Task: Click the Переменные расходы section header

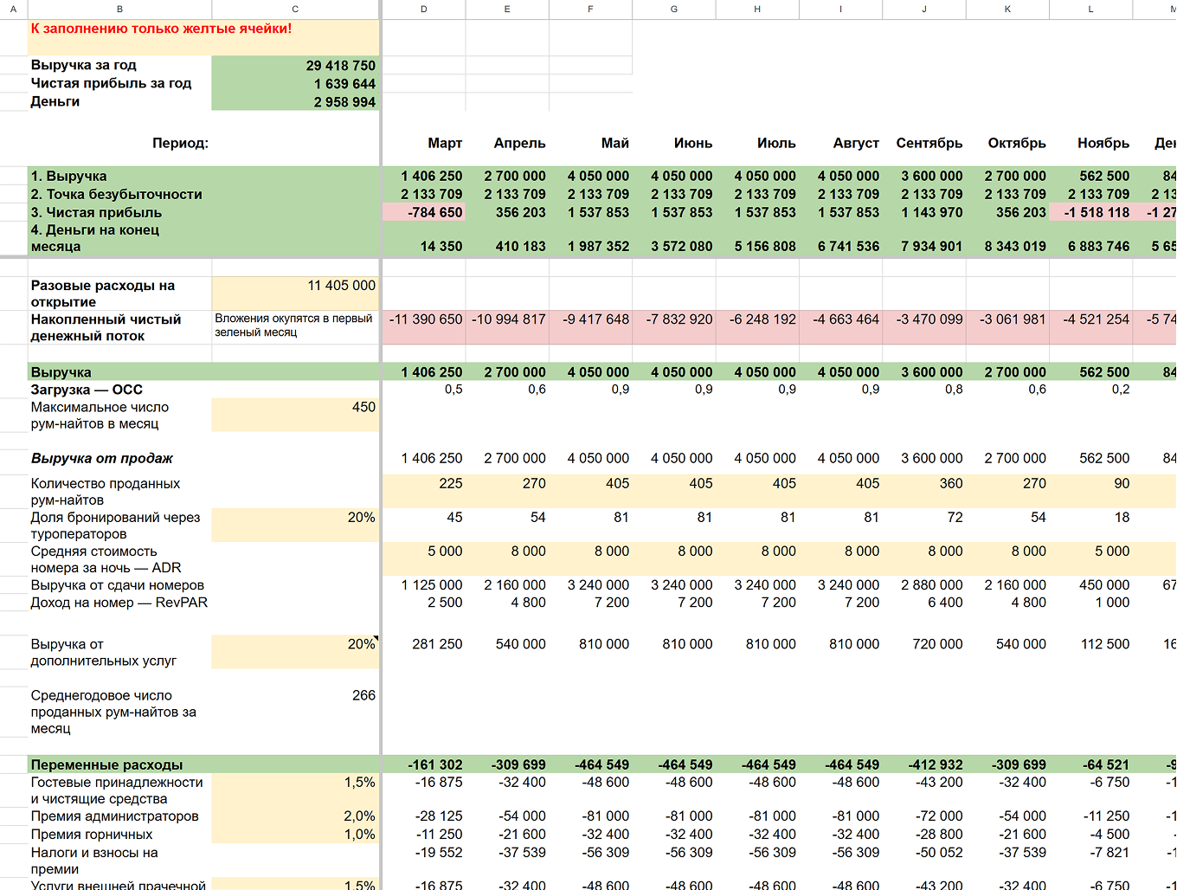Action: click(x=107, y=764)
